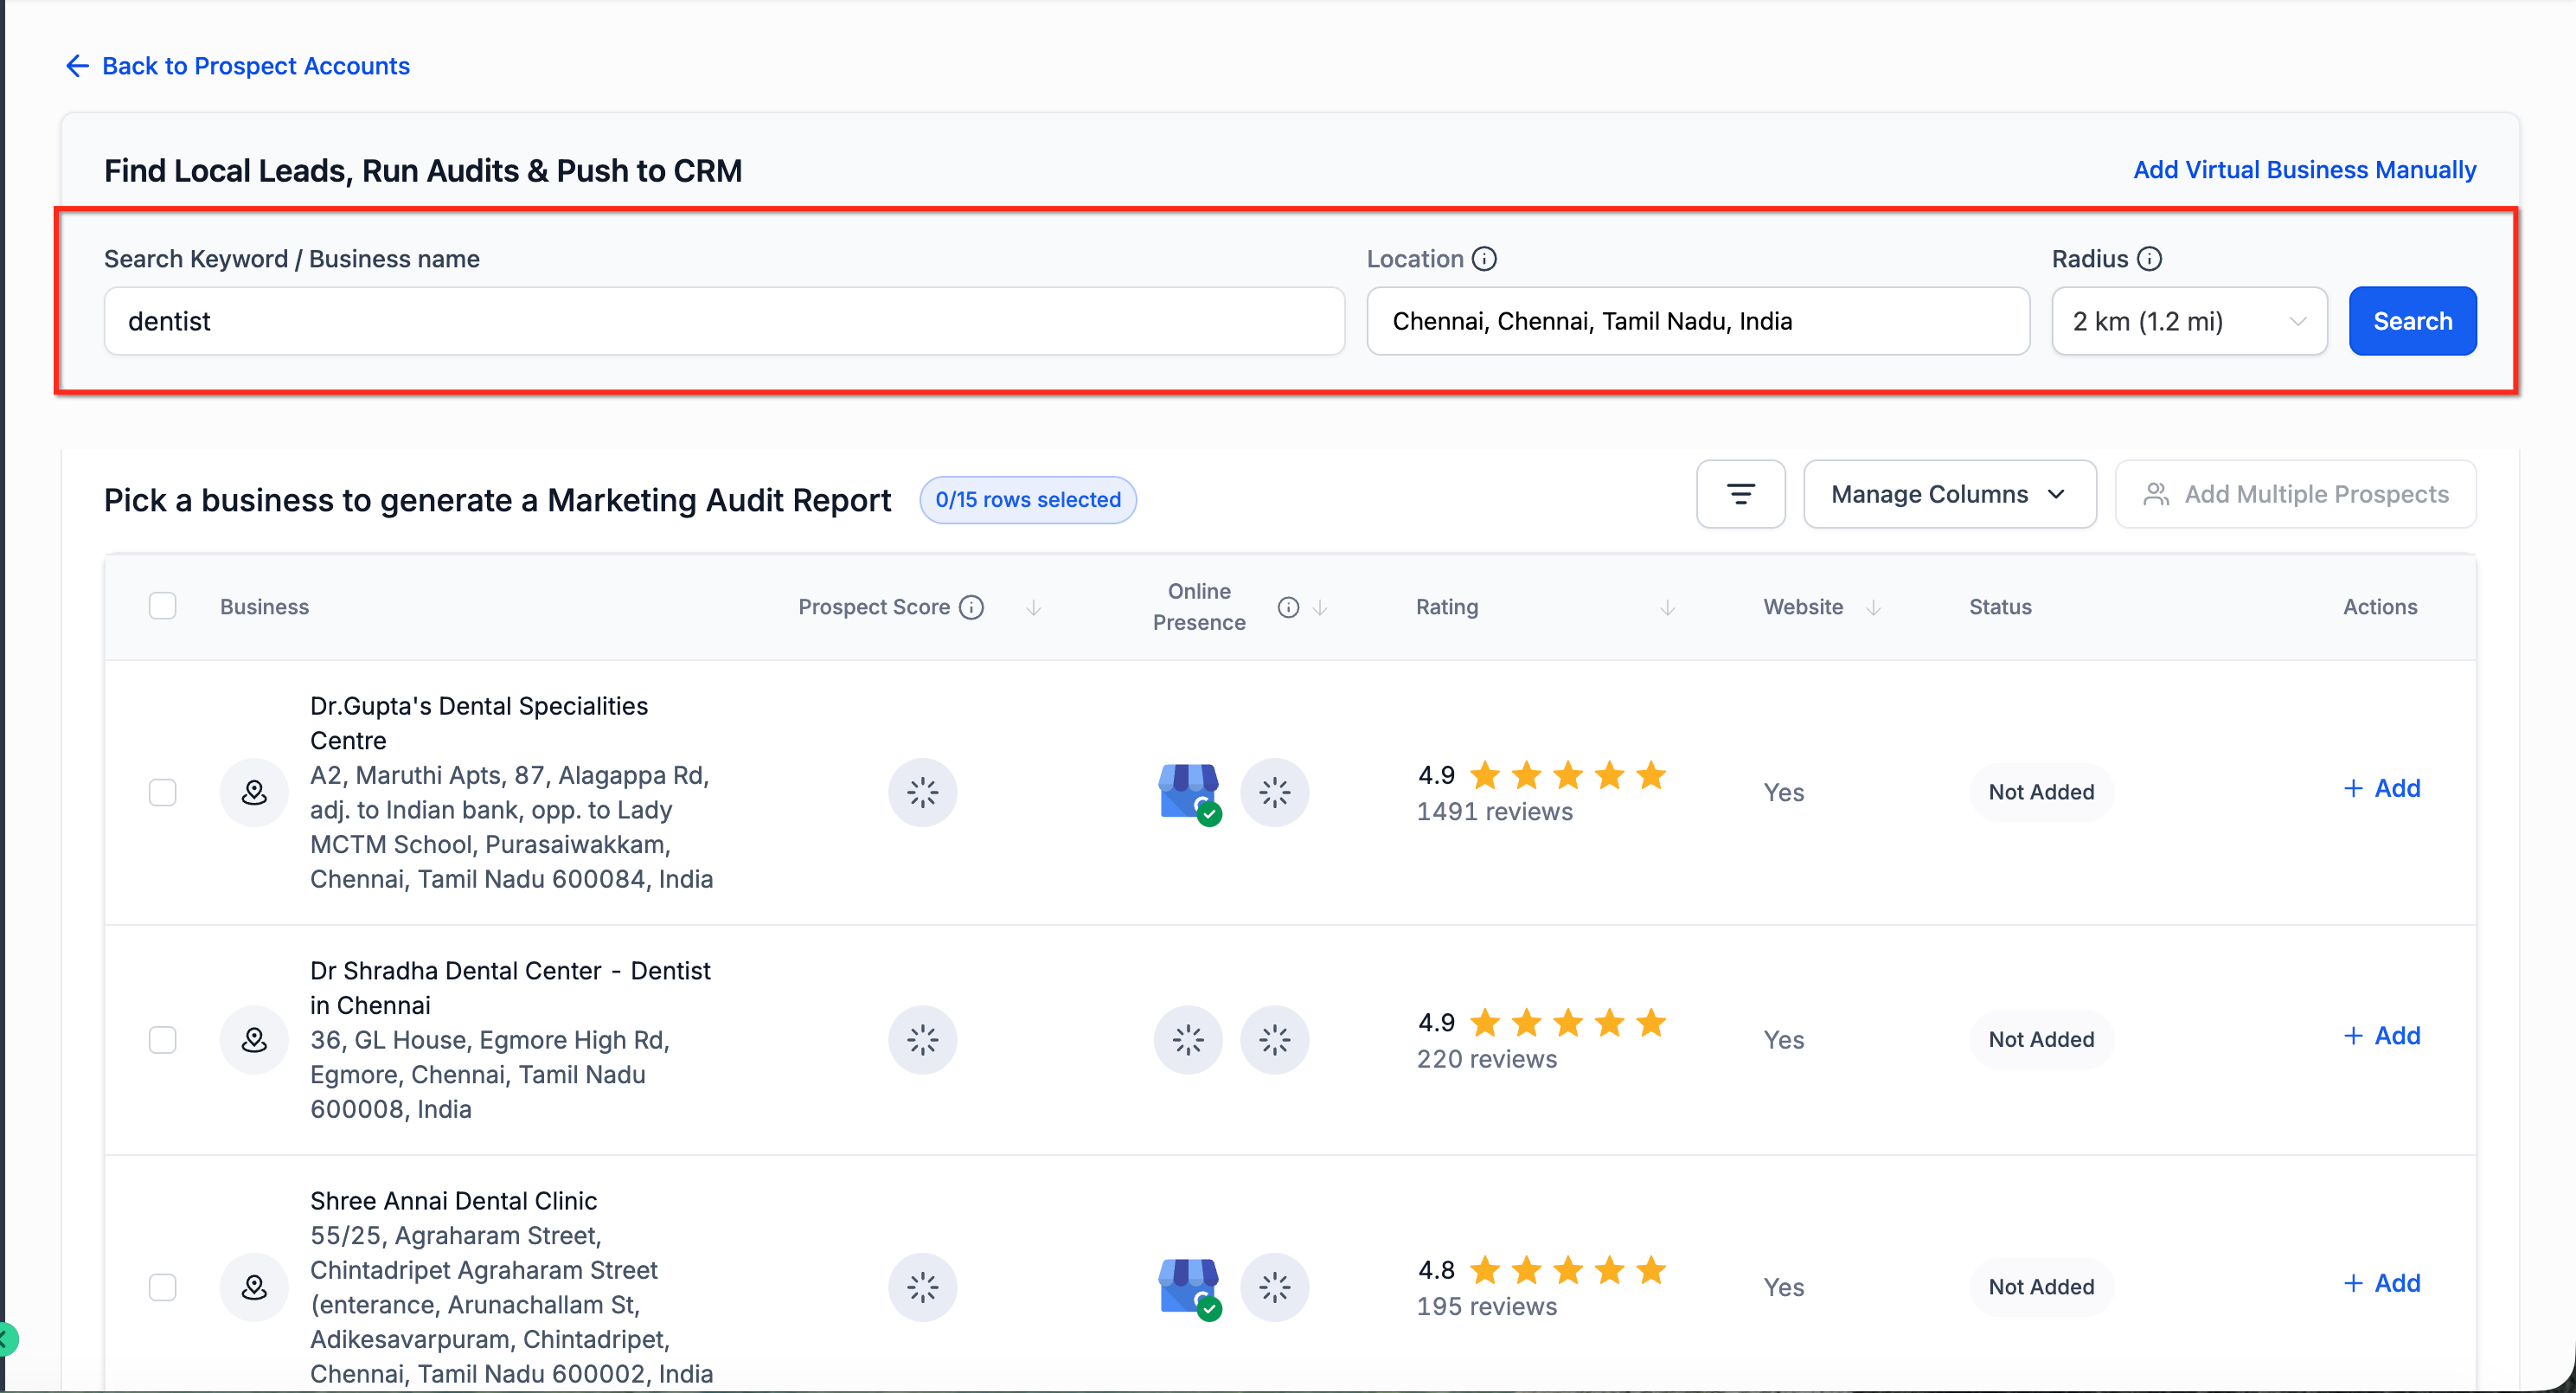This screenshot has width=2576, height=1393.
Task: Add Dr Shradha Dental Center as prospect
Action: (x=2382, y=1036)
